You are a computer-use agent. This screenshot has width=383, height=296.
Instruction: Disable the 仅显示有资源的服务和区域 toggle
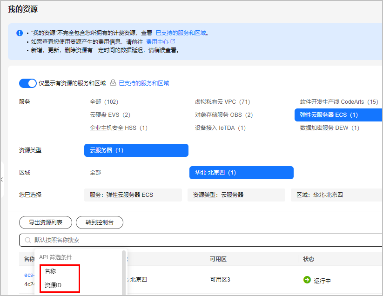28,83
